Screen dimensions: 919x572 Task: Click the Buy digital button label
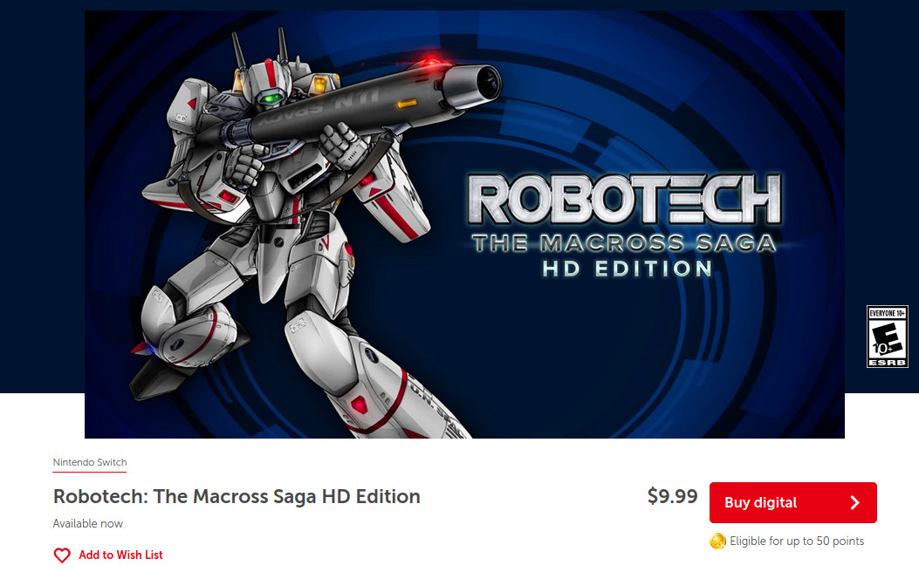760,502
